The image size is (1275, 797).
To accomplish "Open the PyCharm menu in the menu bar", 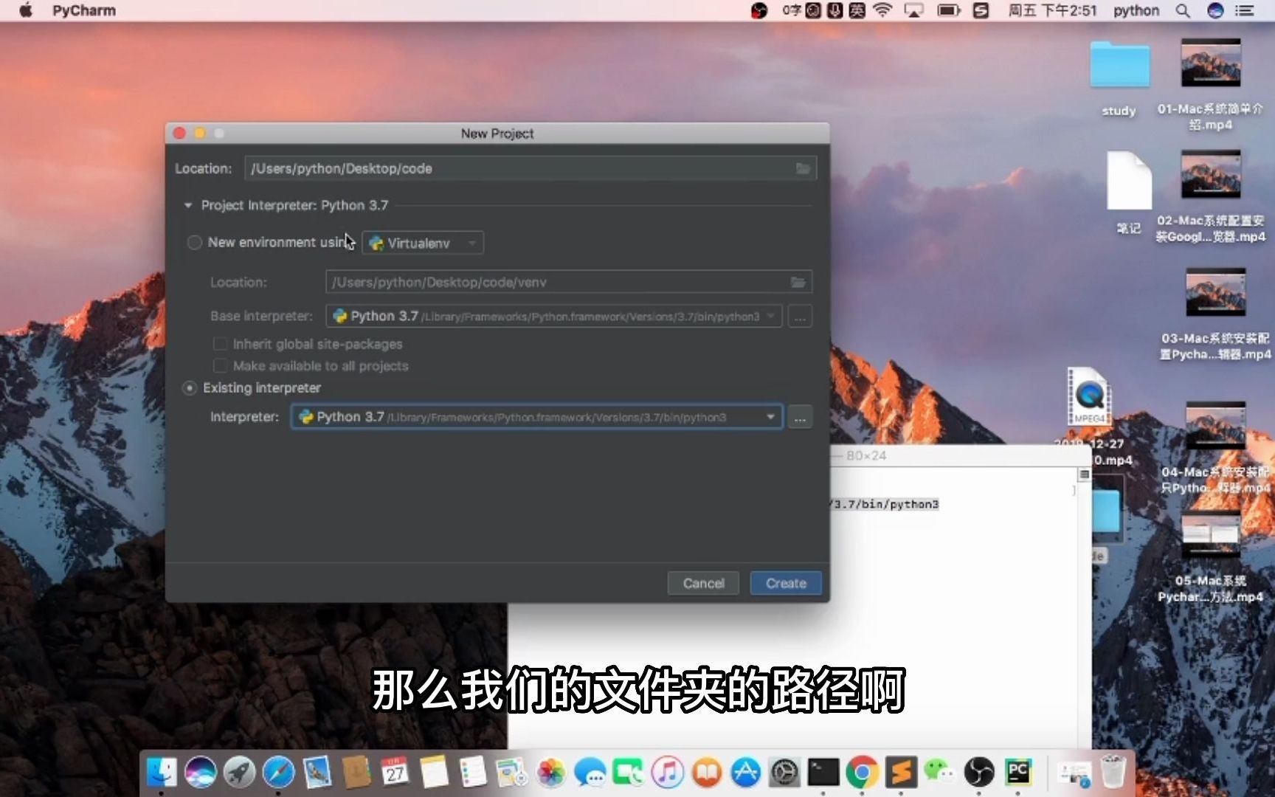I will pos(83,10).
